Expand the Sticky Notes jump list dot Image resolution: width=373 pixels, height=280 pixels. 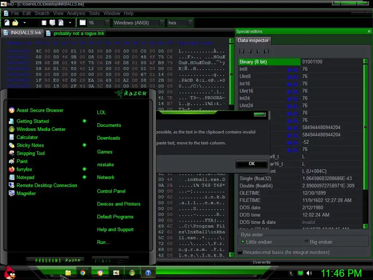tap(85, 145)
